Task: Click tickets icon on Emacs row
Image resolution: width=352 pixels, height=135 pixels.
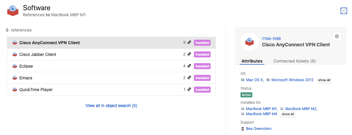Action: [x=189, y=78]
